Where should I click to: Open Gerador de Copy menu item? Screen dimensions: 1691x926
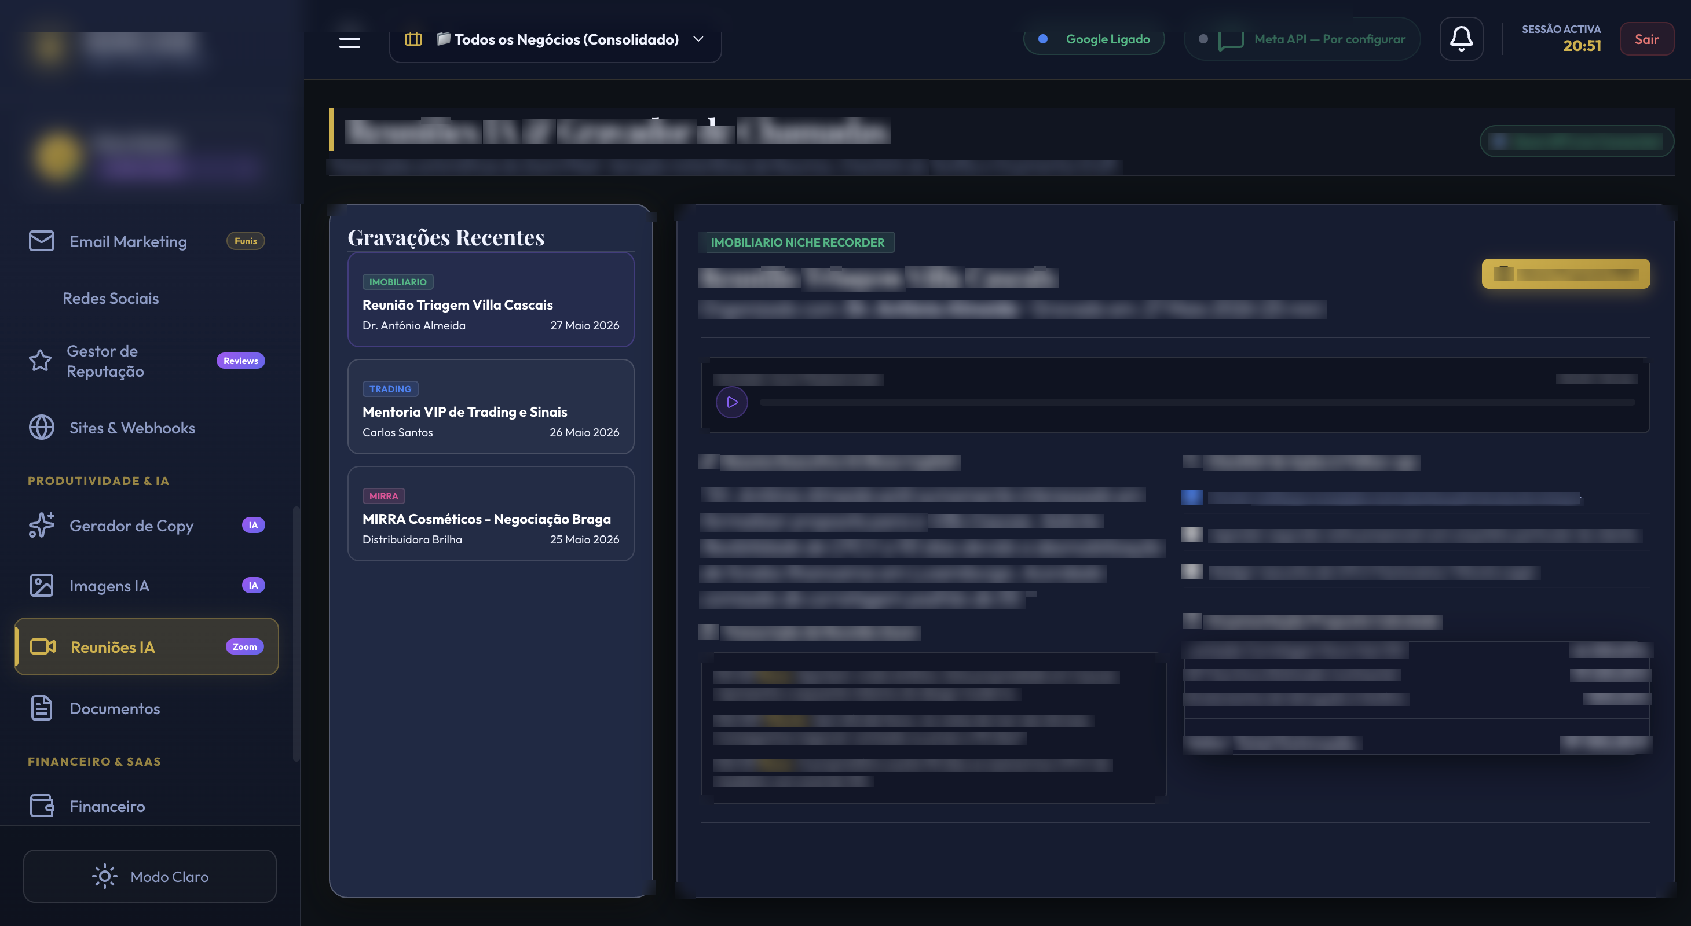pyautogui.click(x=147, y=526)
